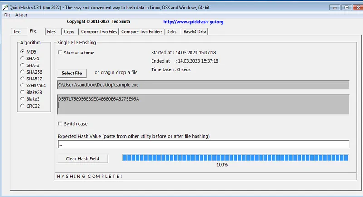Click the Expected Hash Value input field
The height and width of the screenshot is (197, 363).
pos(203,144)
